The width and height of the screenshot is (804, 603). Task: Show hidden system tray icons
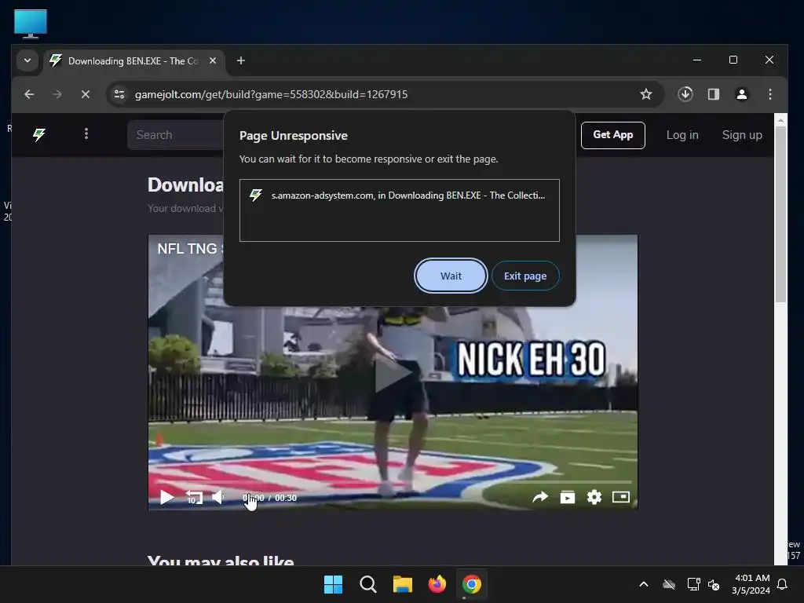coord(644,584)
